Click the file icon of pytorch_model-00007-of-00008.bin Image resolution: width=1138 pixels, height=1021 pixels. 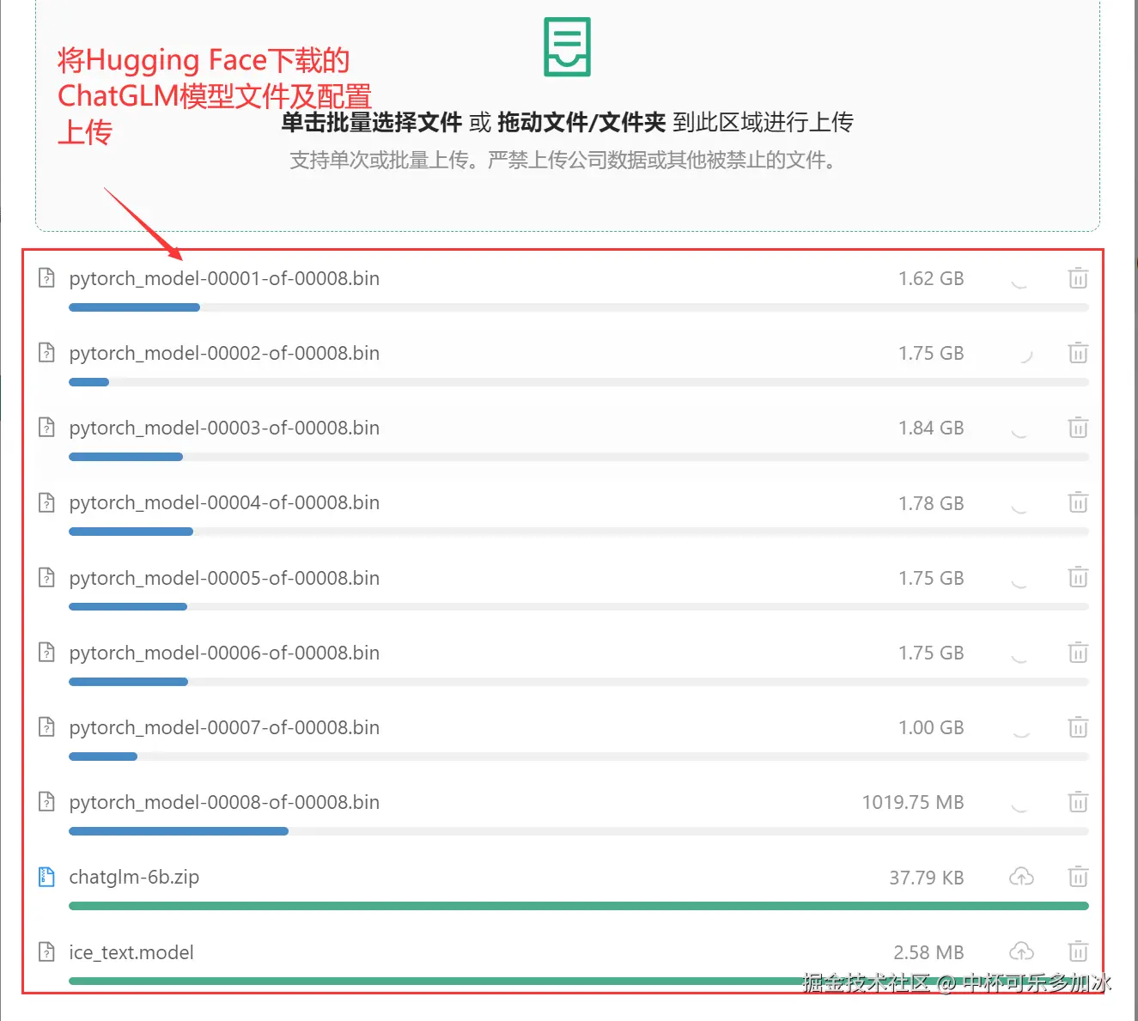[47, 727]
